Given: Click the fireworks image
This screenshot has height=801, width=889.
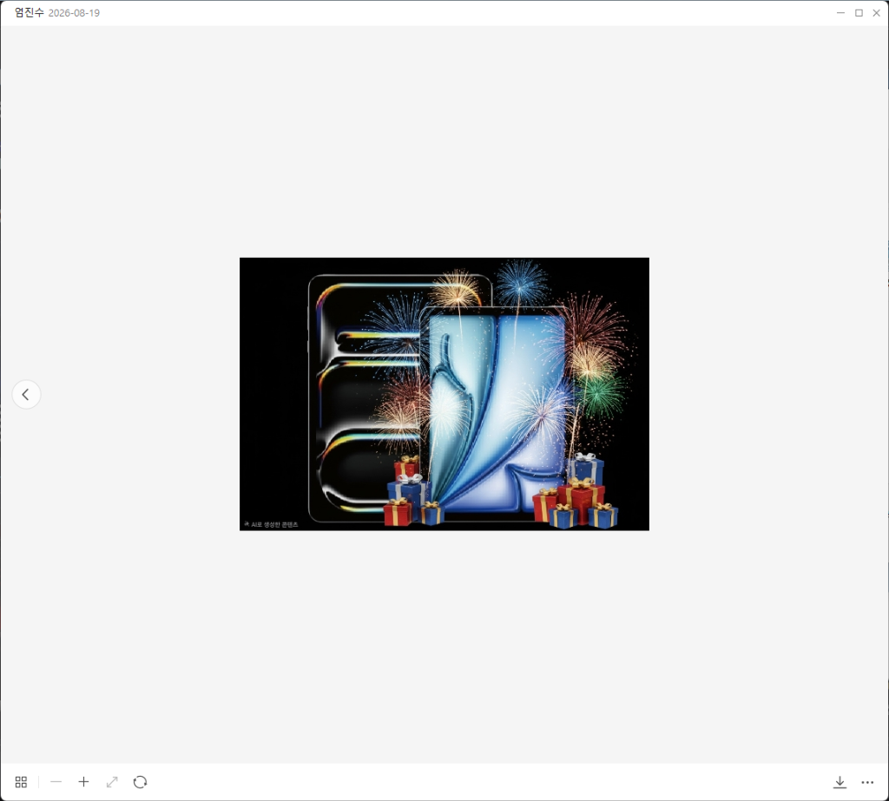Looking at the screenshot, I should coord(444,394).
